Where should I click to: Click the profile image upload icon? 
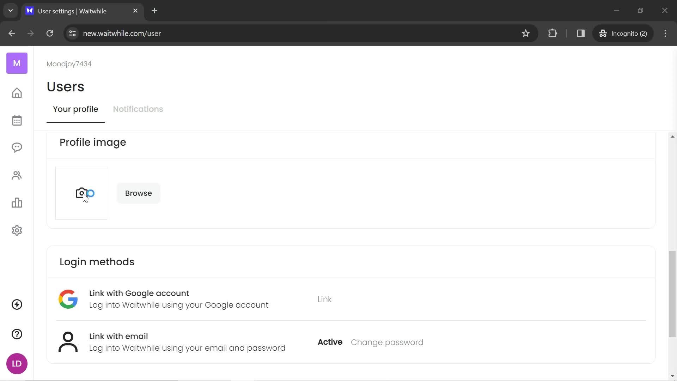click(82, 193)
